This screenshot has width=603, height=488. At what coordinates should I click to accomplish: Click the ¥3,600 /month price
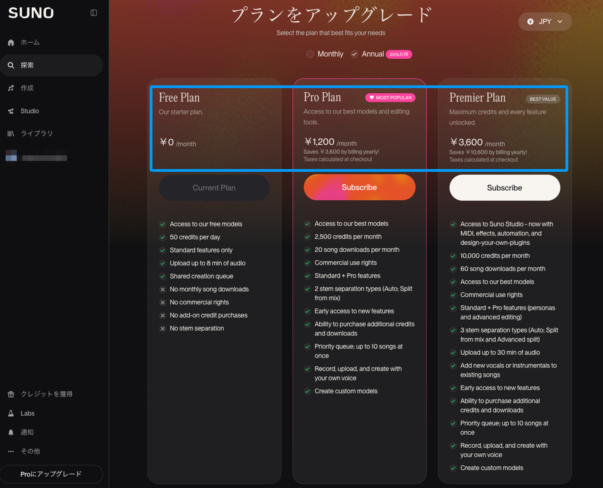(x=478, y=142)
